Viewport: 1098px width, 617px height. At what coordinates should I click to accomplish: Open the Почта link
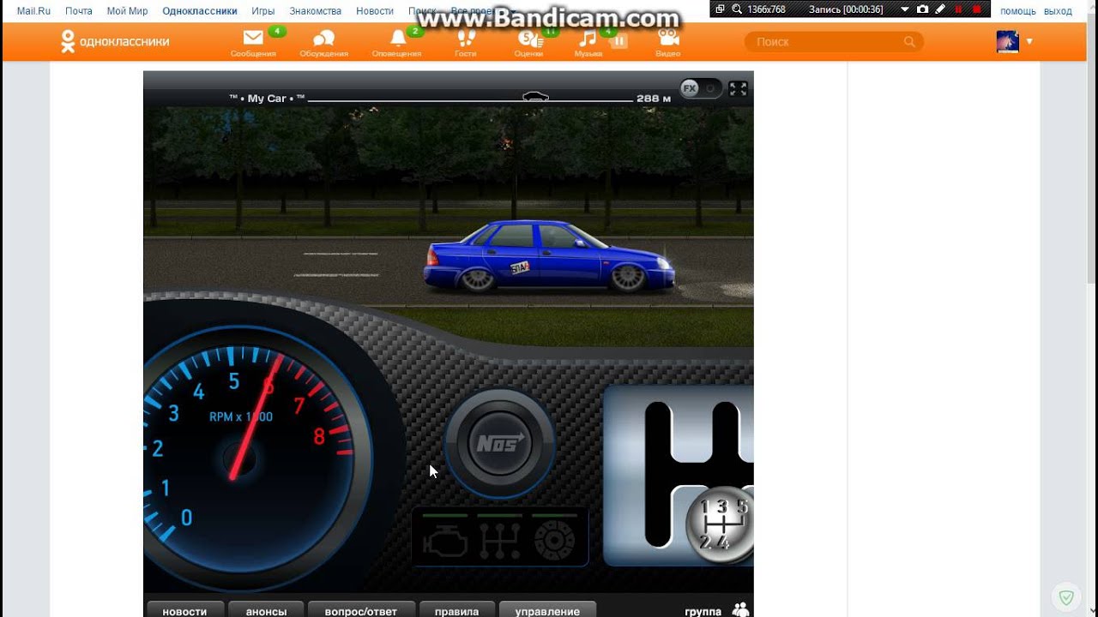[x=79, y=11]
